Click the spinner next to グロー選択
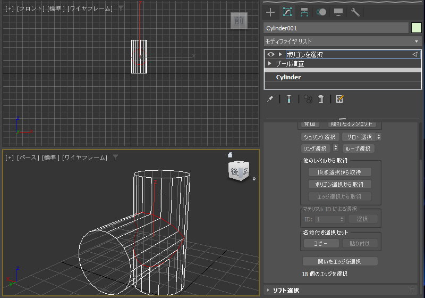The image size is (425, 298). point(379,137)
